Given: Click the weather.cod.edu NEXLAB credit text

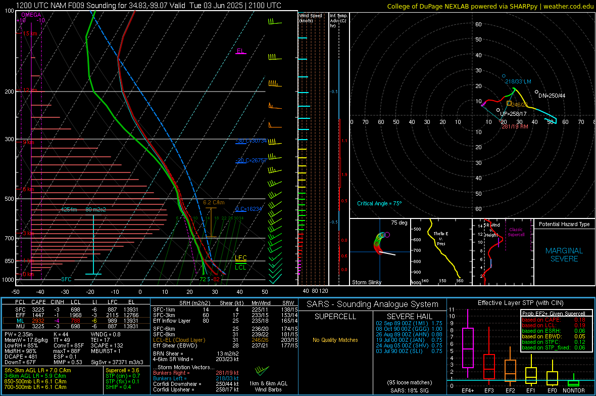Looking at the screenshot, I should tap(490, 6).
